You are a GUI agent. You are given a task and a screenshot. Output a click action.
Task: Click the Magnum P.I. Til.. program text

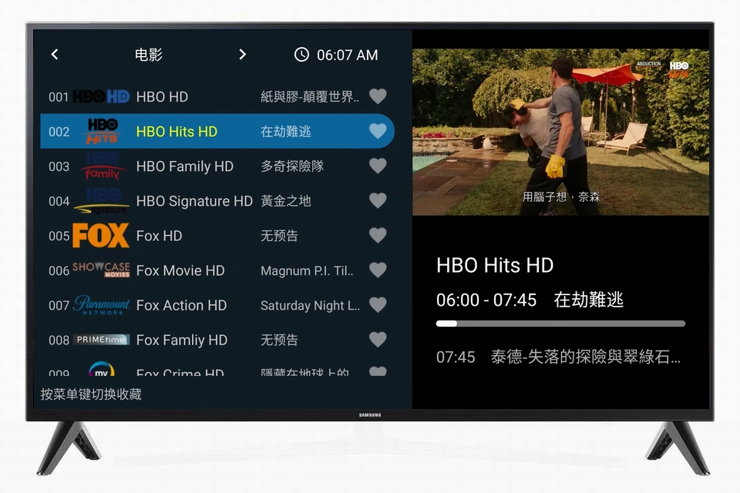click(x=307, y=271)
